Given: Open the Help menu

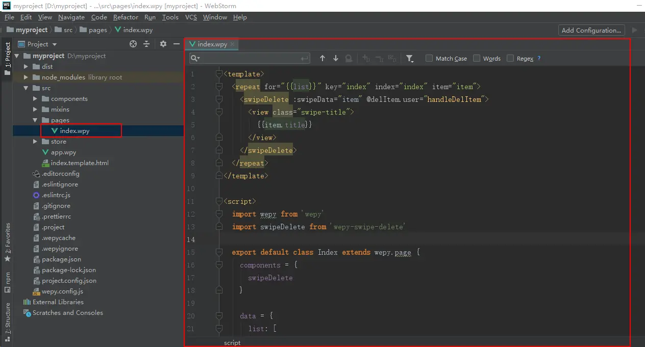Looking at the screenshot, I should (x=240, y=17).
